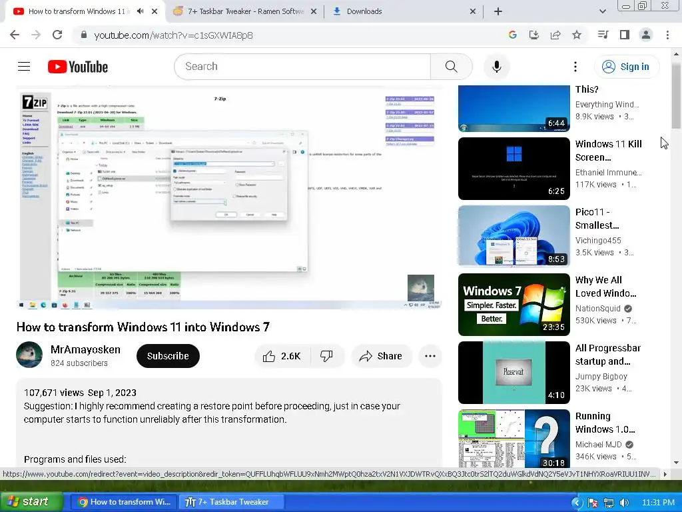Click the Share button
Screen dimensions: 682x512
pos(382,356)
